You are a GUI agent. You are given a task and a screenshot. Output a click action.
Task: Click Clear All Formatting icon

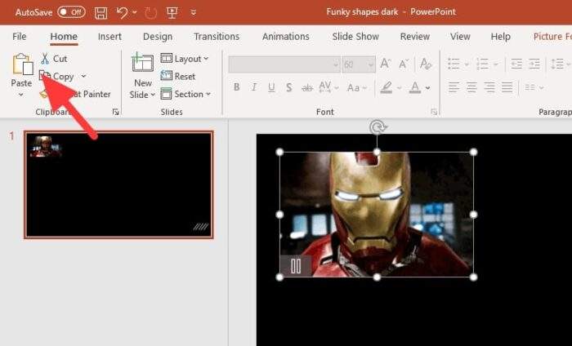[426, 64]
